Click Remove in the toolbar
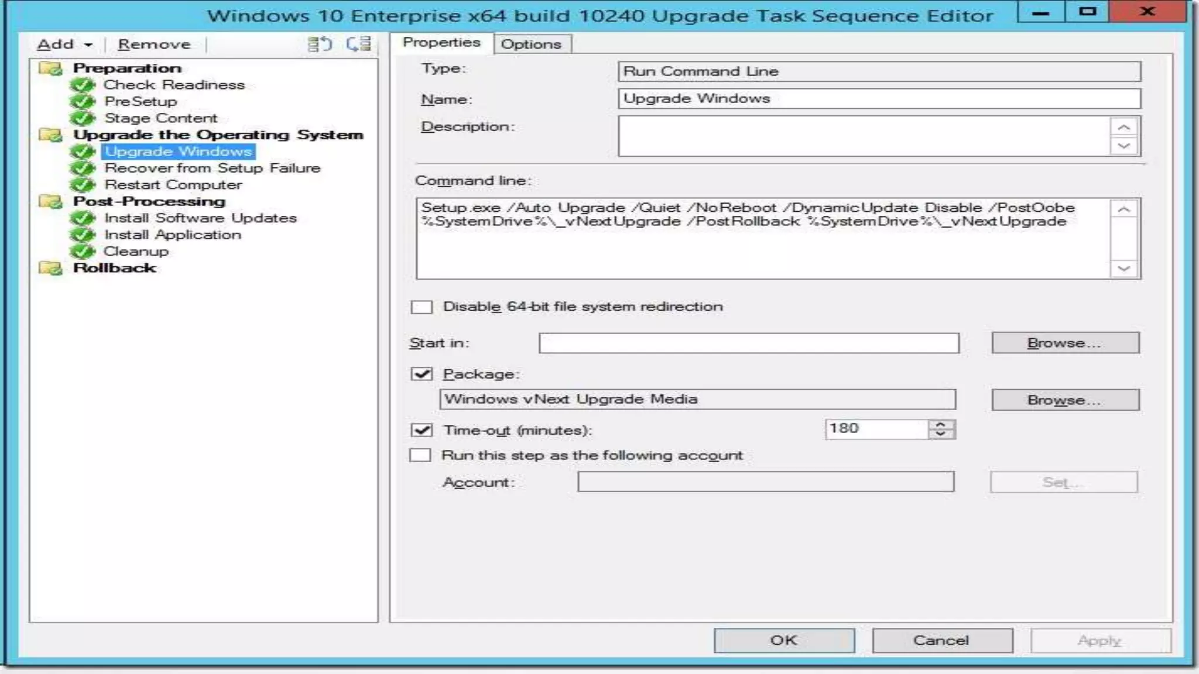Viewport: 1199px width, 674px height. 154,44
